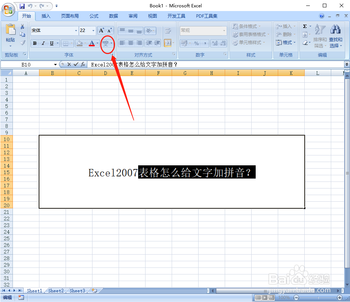Open Excel Help question mark
The height and width of the screenshot is (302, 350).
tap(322, 16)
